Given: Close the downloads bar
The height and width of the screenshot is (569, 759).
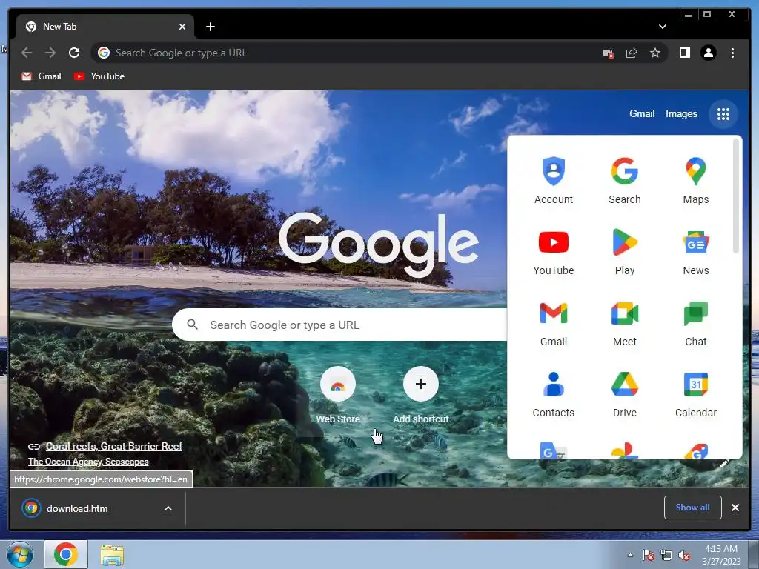Looking at the screenshot, I should [x=735, y=508].
